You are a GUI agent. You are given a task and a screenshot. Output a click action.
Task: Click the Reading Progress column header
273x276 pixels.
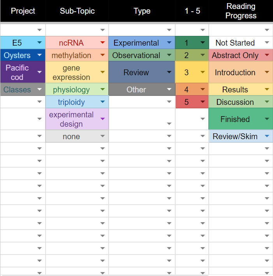tap(241, 11)
